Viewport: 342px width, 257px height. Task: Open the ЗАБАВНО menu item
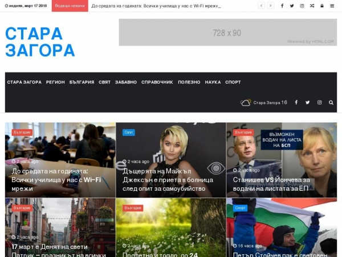point(126,82)
